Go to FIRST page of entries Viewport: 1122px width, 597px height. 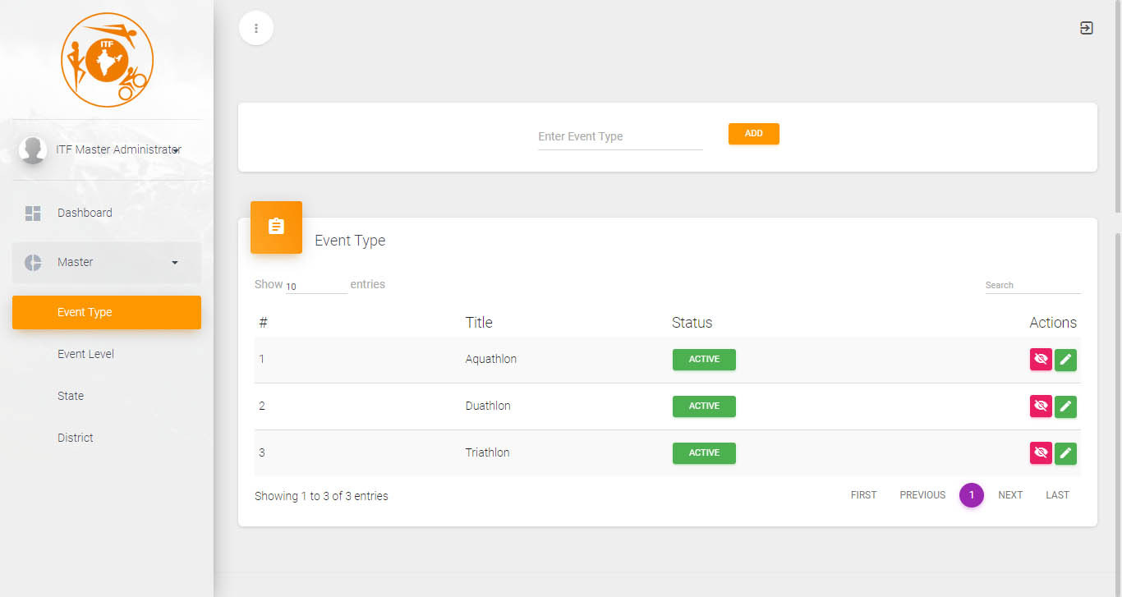click(863, 495)
